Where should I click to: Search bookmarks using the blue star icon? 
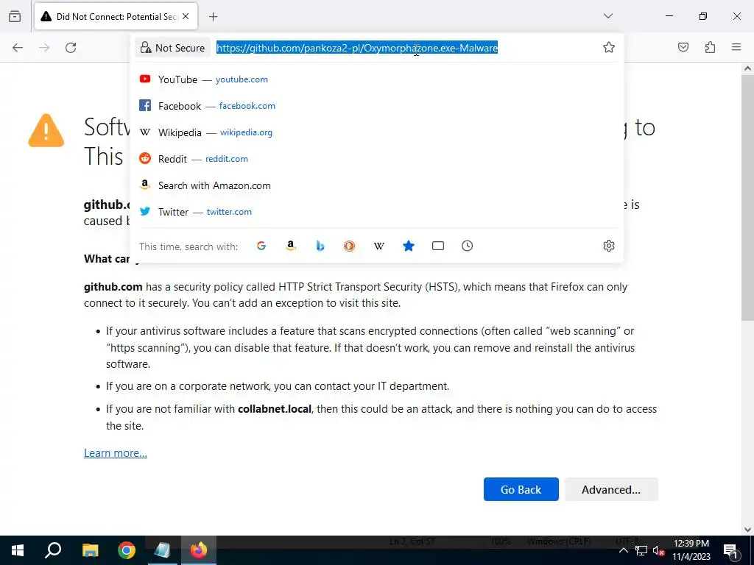(x=408, y=246)
